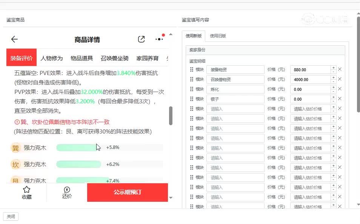Click the first empty 请输入 module field
This screenshot has width=360, height=224.
click(235, 109)
